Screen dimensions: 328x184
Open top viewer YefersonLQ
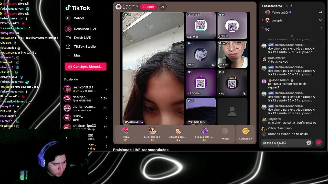click(x=292, y=12)
